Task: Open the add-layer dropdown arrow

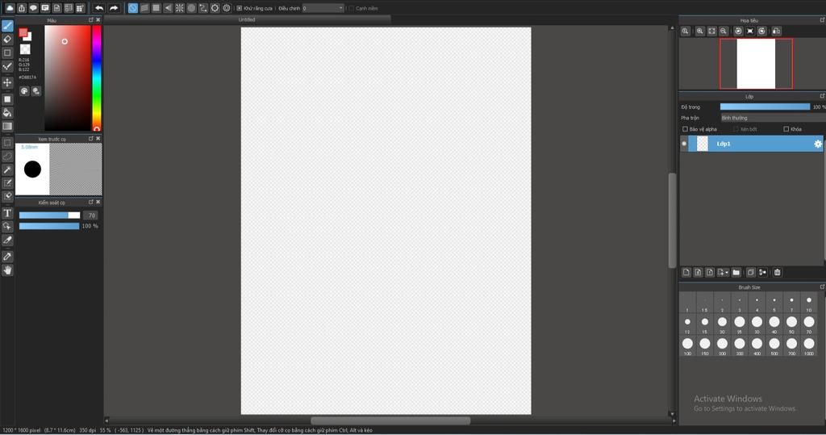Action: point(727,273)
